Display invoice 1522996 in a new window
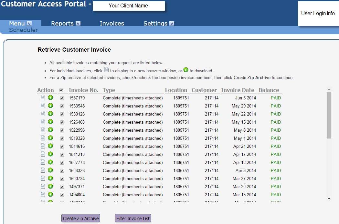This screenshot has height=224, width=339. 43,130
